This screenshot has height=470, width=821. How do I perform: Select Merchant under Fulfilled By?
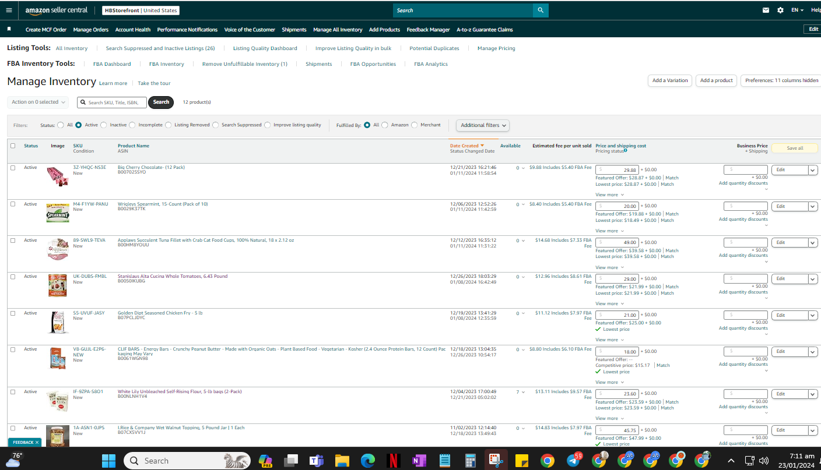(x=415, y=125)
